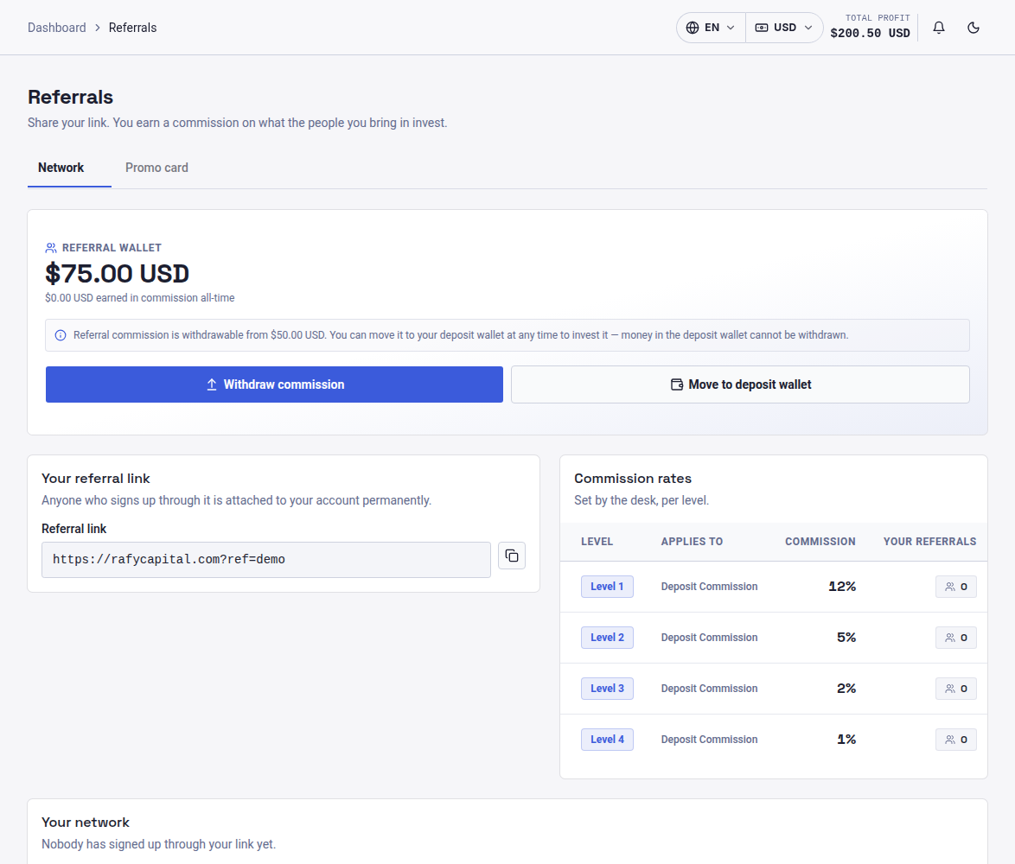Toggle dark mode moon icon

click(x=973, y=27)
